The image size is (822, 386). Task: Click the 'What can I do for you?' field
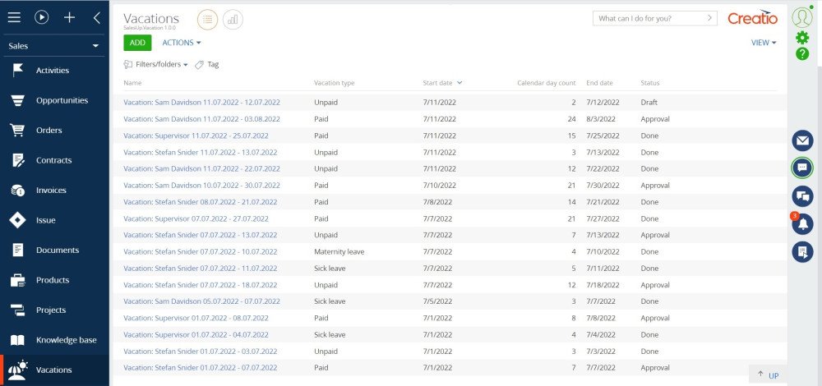[x=655, y=18]
